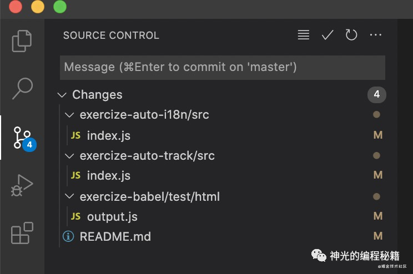413x274 pixels.
Task: Click the SOURCE CONTROL panel title
Action: pos(111,35)
